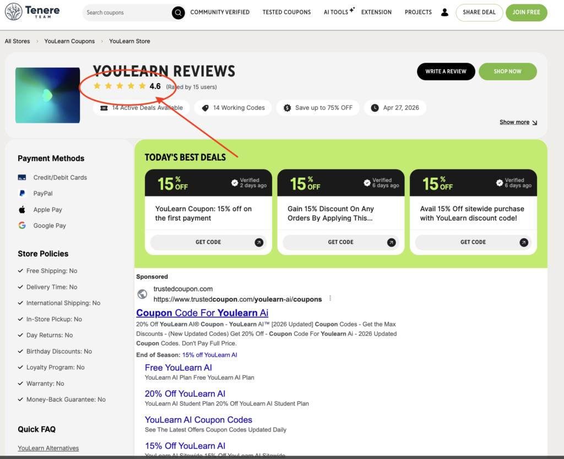Screen dimensions: 564x459
Task: Click Apr 27, 2026 date pill
Action: 395,108
